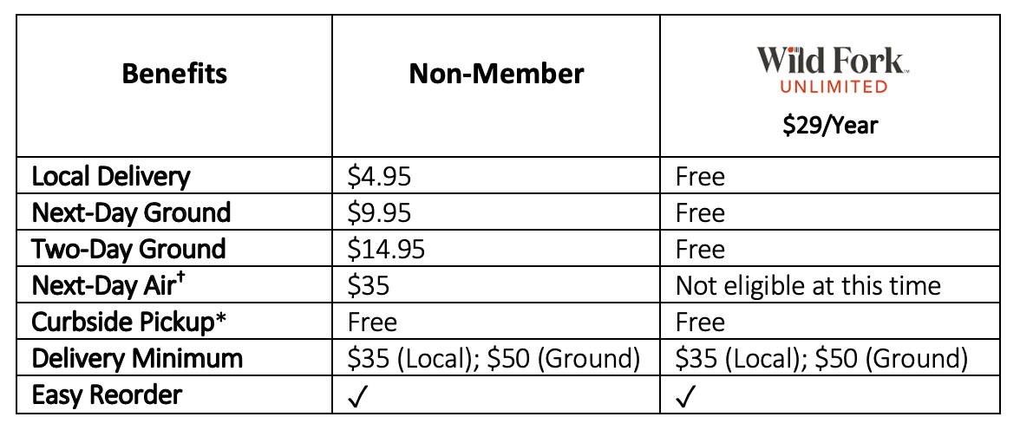Select the Benefits column header
Viewport: 1020px width, 430px height.
pos(175,74)
